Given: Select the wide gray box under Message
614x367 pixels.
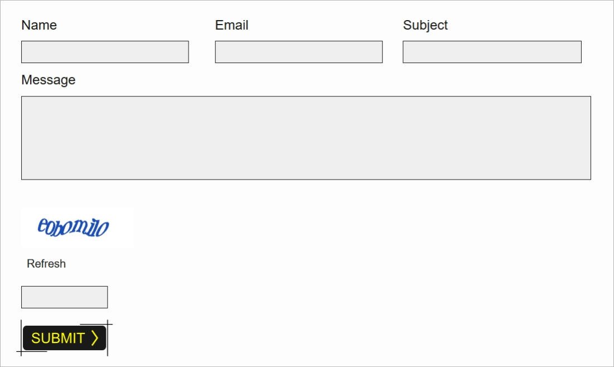Looking at the screenshot, I should click(306, 138).
